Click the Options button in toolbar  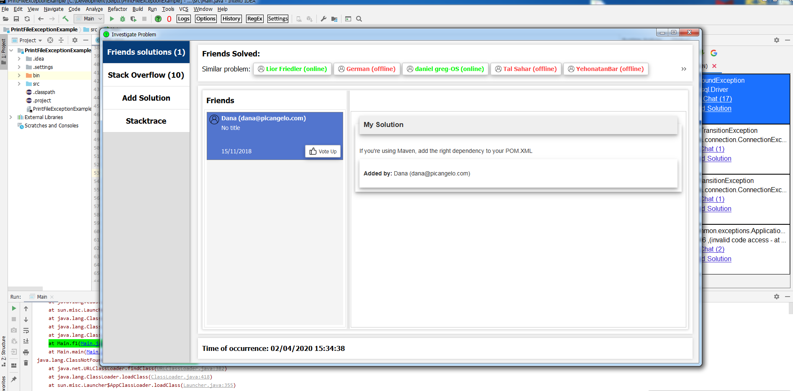(x=206, y=19)
